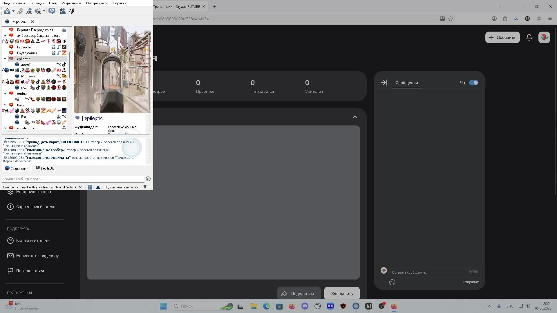This screenshot has width=557, height=313.
Task: Open the contacts list toolbar icon
Action: click(62, 11)
